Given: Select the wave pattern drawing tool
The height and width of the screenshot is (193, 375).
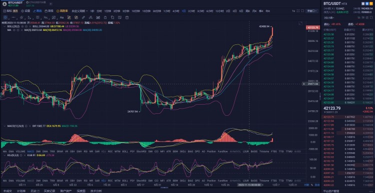Looking at the screenshot, I should (x=45, y=17).
